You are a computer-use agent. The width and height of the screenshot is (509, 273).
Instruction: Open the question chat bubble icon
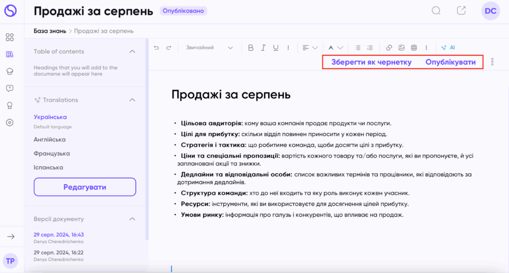click(10, 88)
